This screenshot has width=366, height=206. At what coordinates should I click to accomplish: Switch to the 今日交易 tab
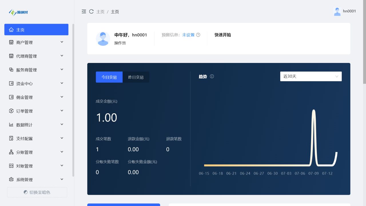click(109, 77)
